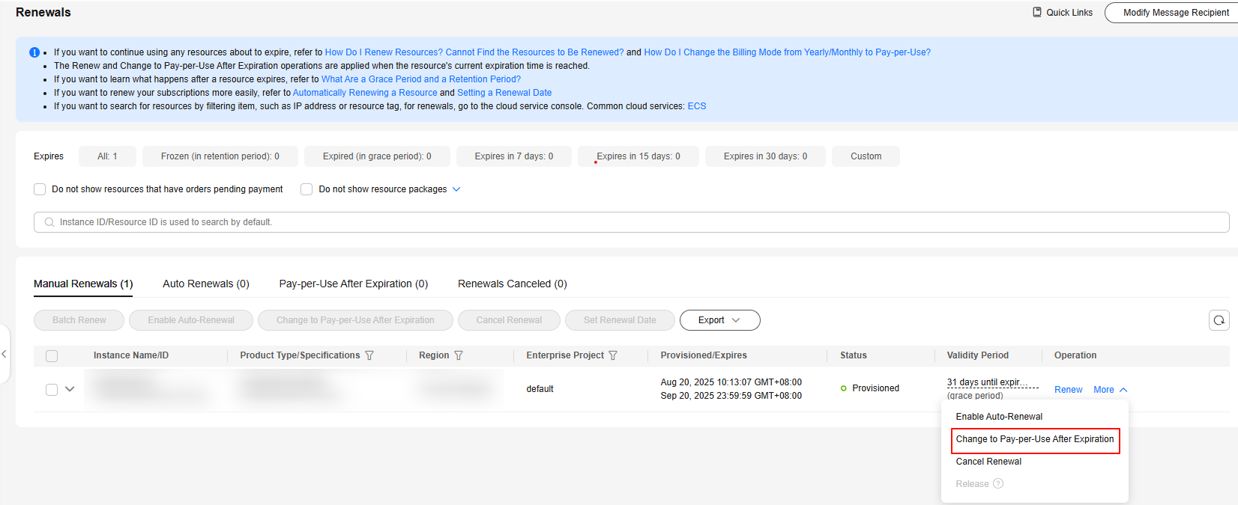Click Cancel Renewal toolbar button
This screenshot has width=1238, height=505.
coord(509,320)
